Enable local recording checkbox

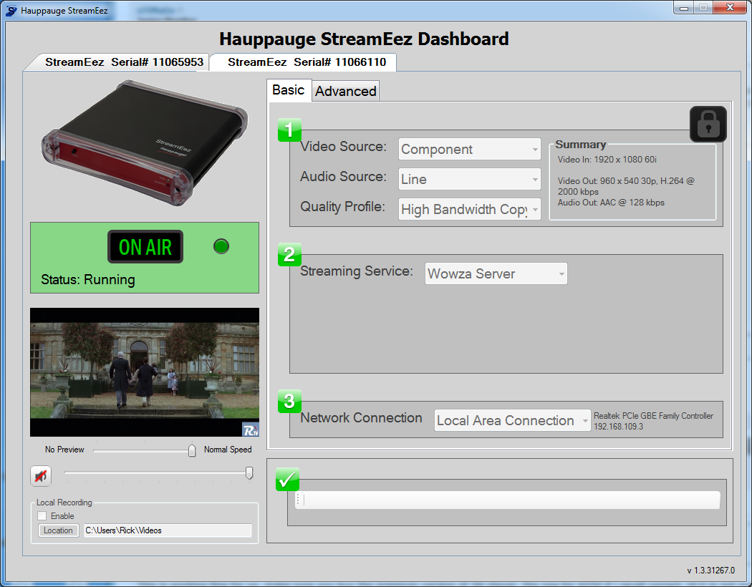tap(42, 516)
